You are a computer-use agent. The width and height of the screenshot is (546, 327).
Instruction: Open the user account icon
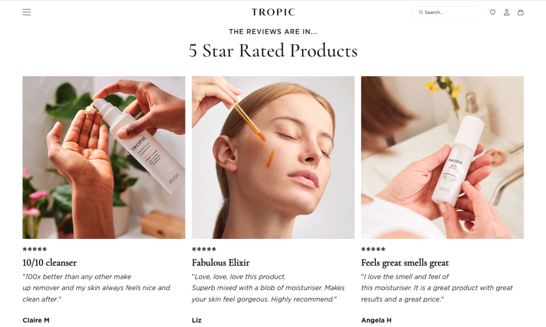(507, 12)
